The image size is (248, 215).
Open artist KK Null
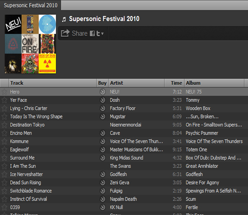point(116,207)
